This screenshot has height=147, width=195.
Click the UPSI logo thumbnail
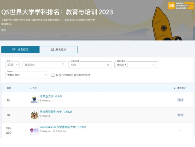click(x=34, y=130)
